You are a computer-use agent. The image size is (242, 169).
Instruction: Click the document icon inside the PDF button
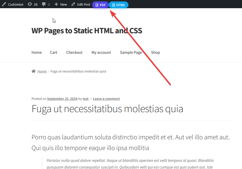97,5
